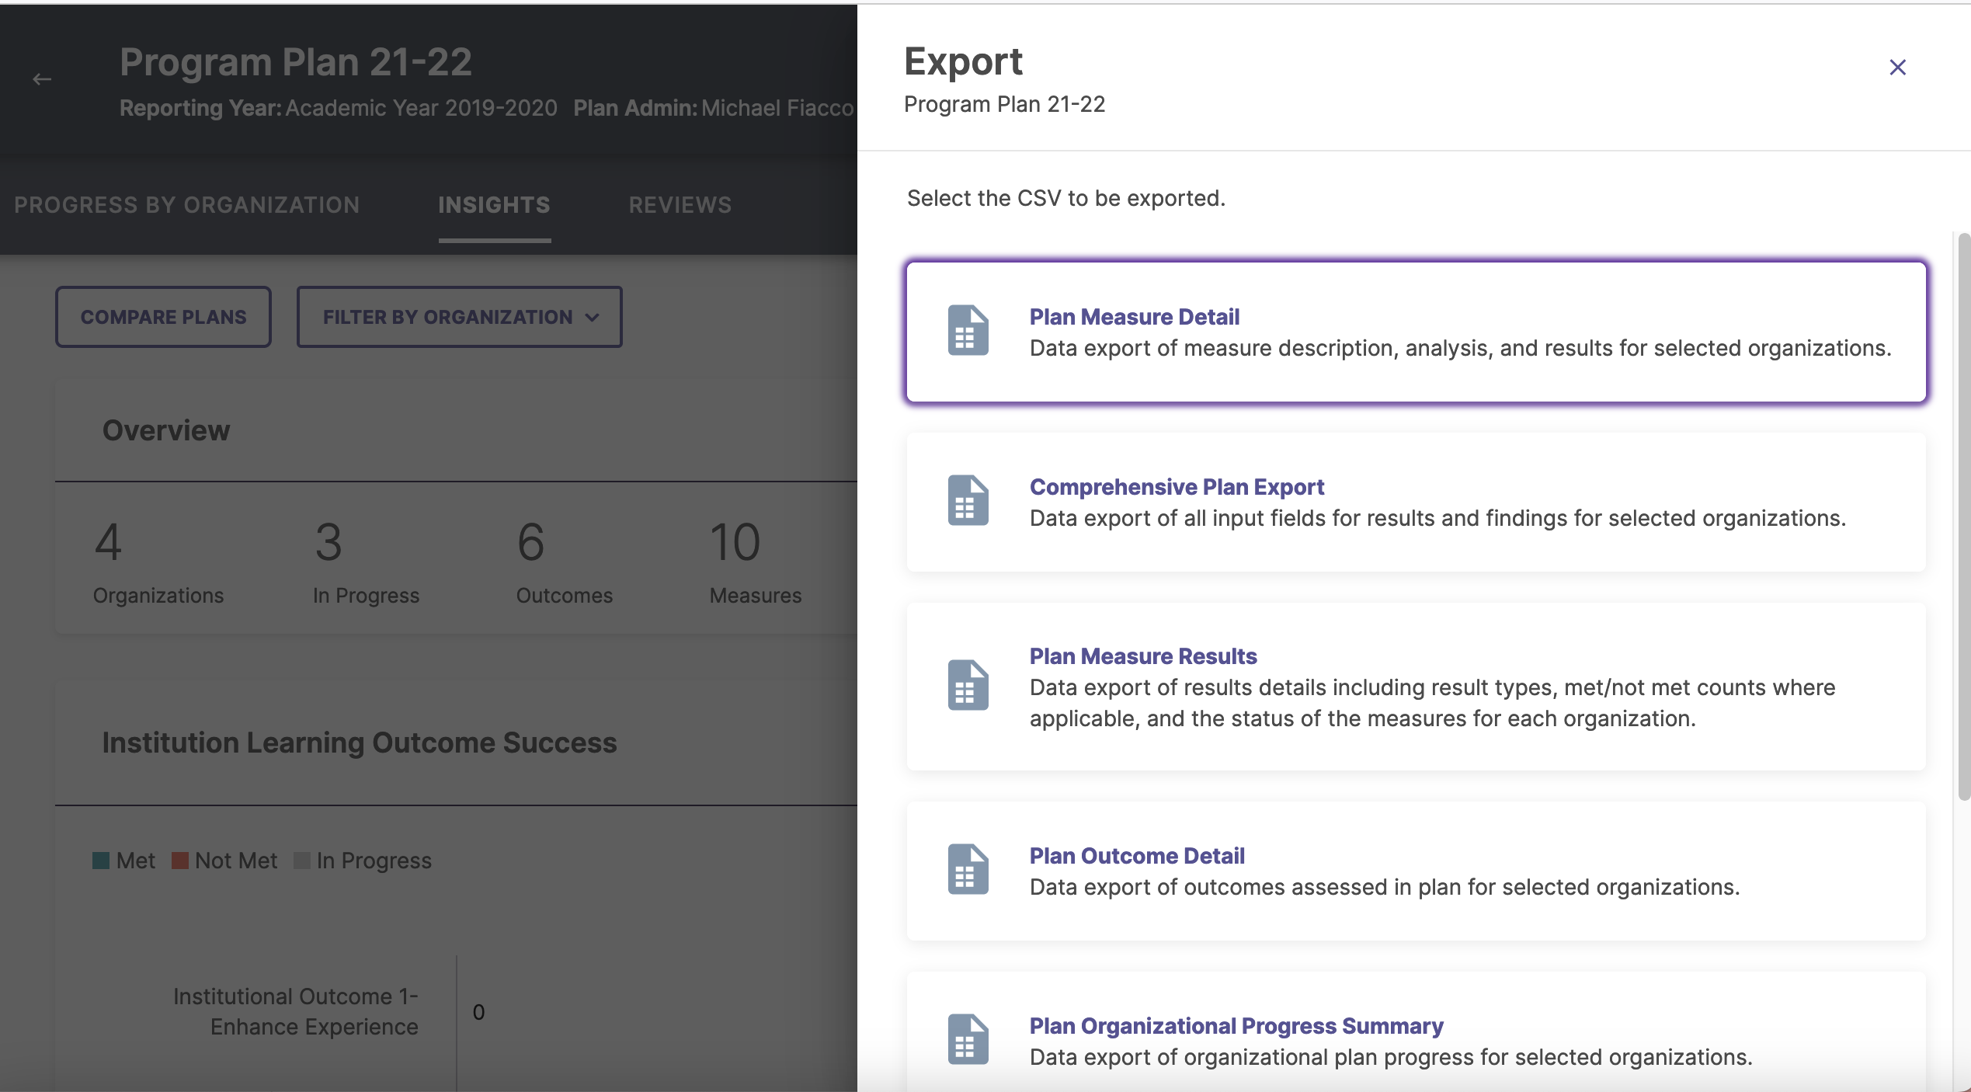1971x1092 pixels.
Task: Expand the Filter by Organization dropdown chevron
Action: pos(593,318)
